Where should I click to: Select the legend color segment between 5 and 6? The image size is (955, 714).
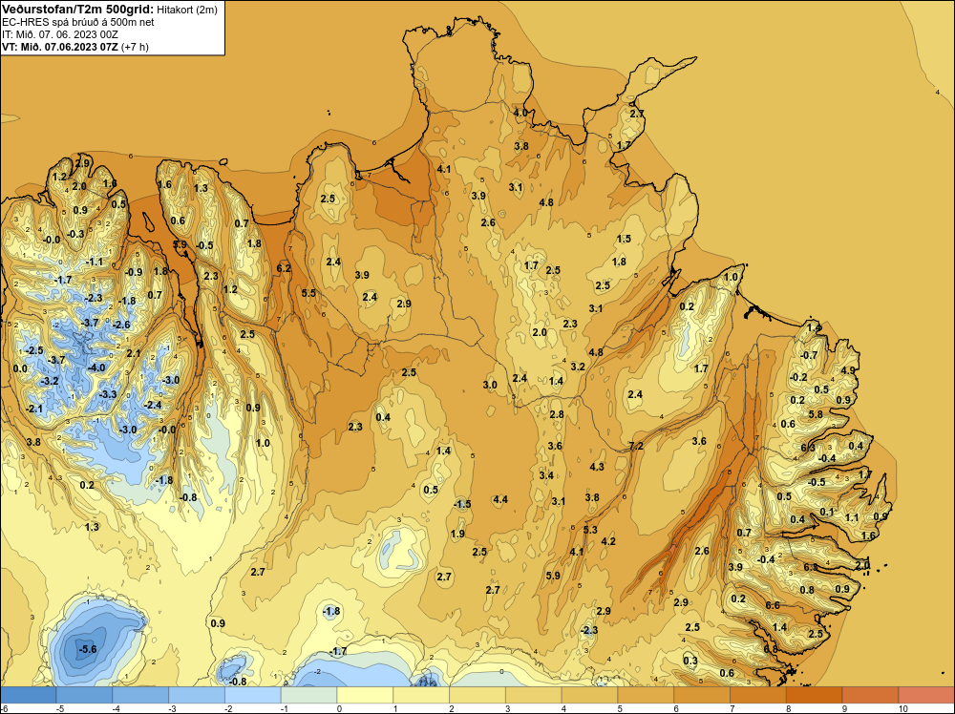pos(646,695)
